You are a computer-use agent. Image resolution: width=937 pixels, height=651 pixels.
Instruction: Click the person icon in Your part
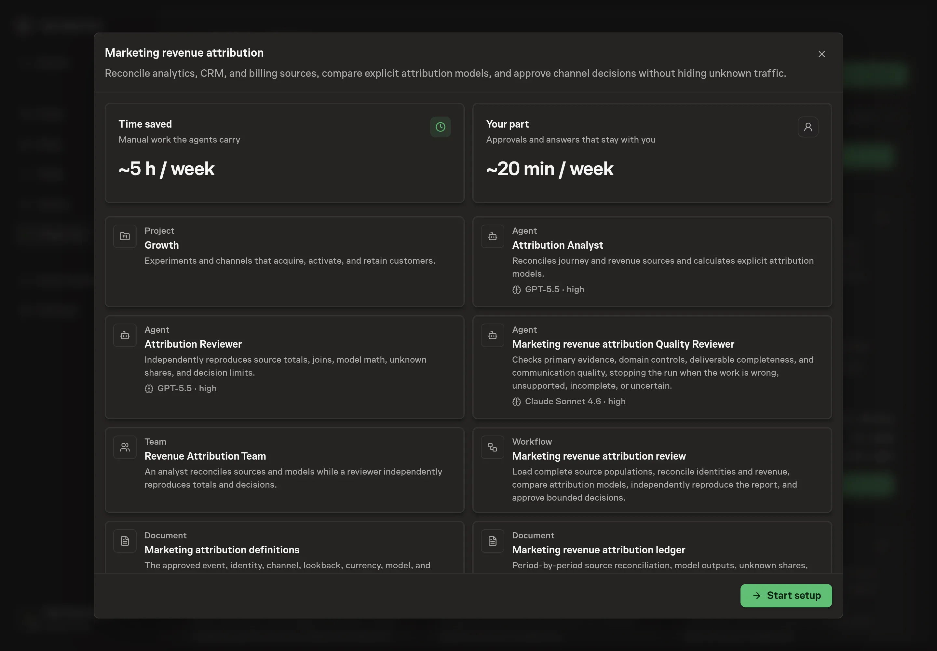(808, 127)
